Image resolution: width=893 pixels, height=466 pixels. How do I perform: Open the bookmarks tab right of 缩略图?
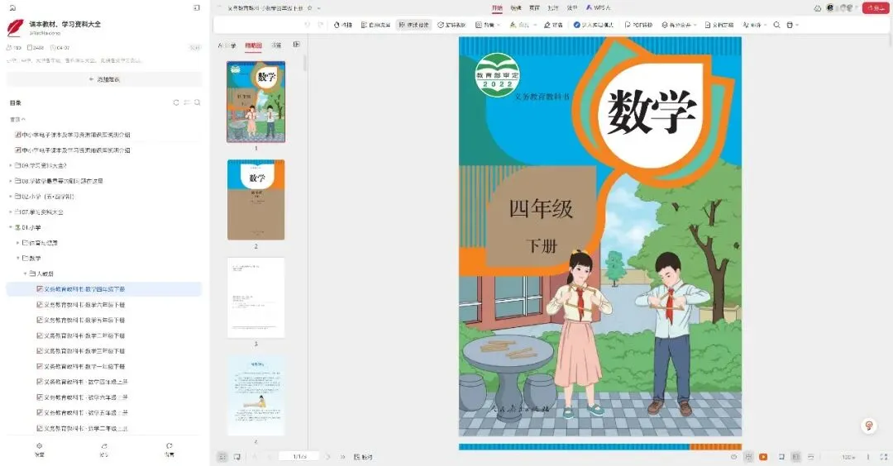pos(276,45)
